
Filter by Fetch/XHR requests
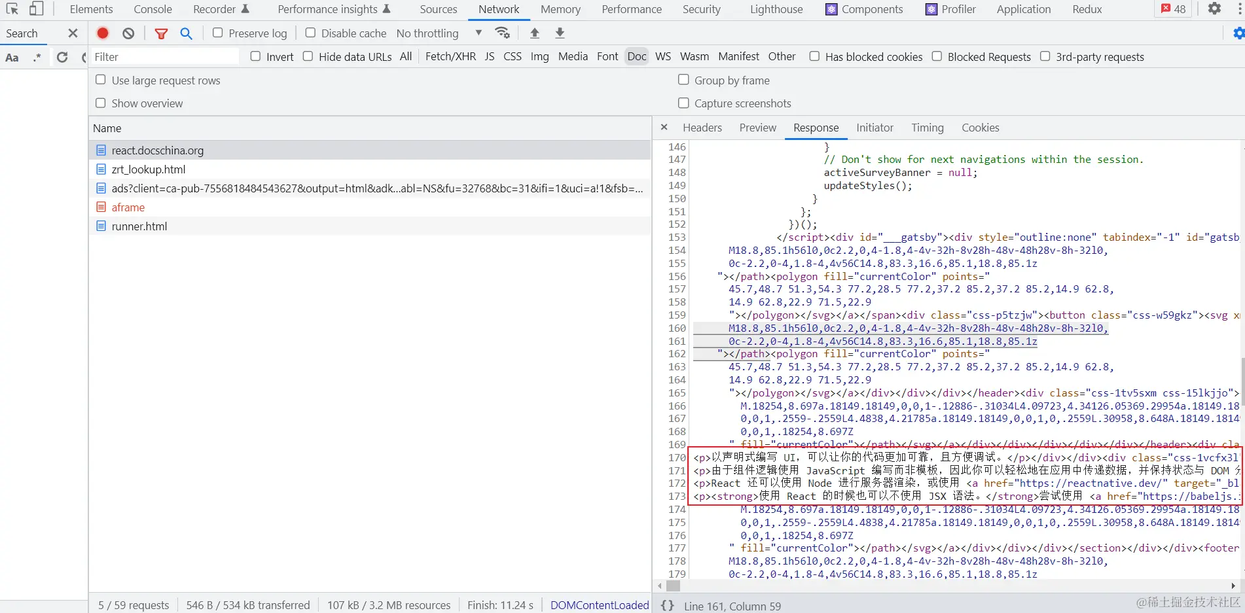pyautogui.click(x=450, y=57)
